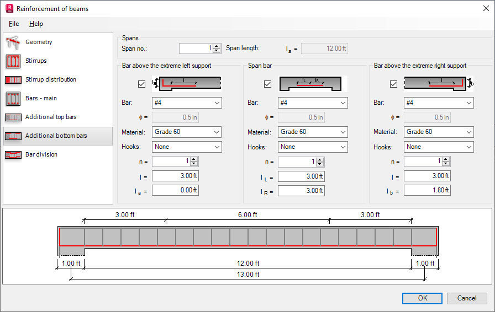Click the right support diameter 0.5 in field
This screenshot has height=312, width=495.
click(x=427, y=117)
